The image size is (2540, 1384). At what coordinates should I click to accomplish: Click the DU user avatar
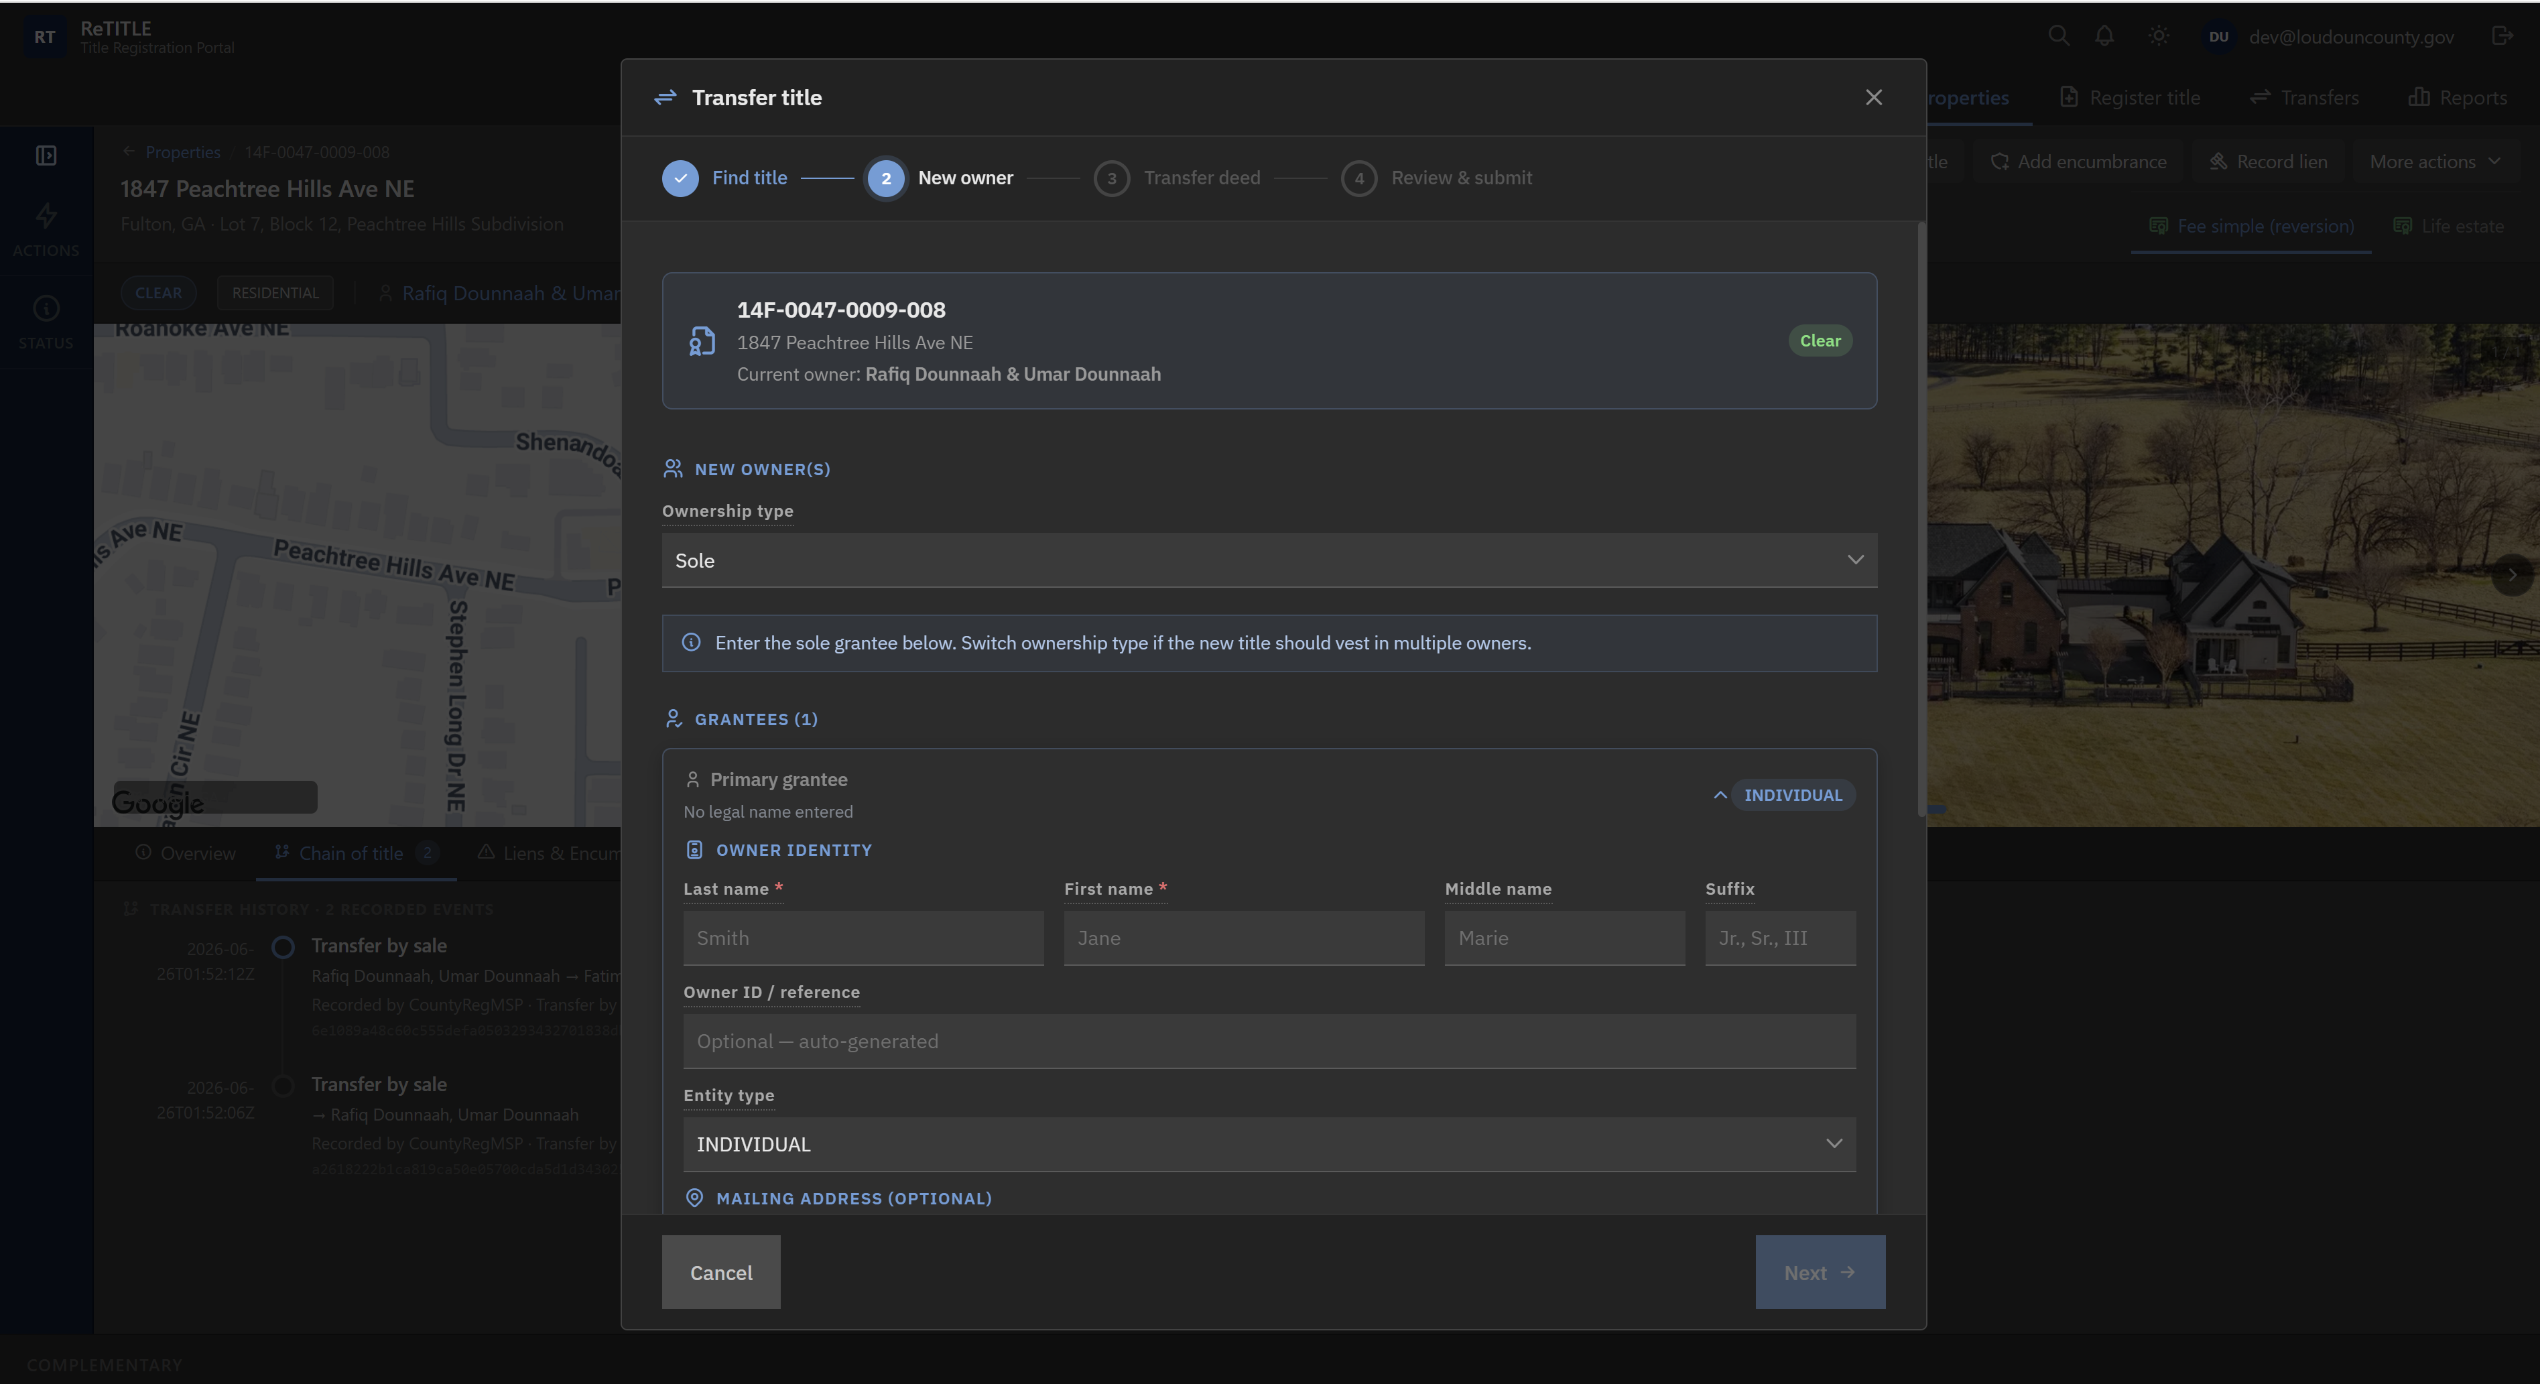pyautogui.click(x=2218, y=36)
